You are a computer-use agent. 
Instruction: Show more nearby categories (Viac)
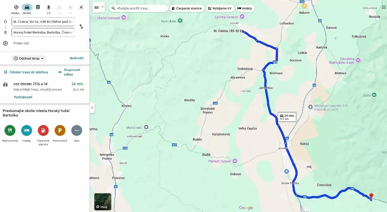pyautogui.click(x=77, y=130)
